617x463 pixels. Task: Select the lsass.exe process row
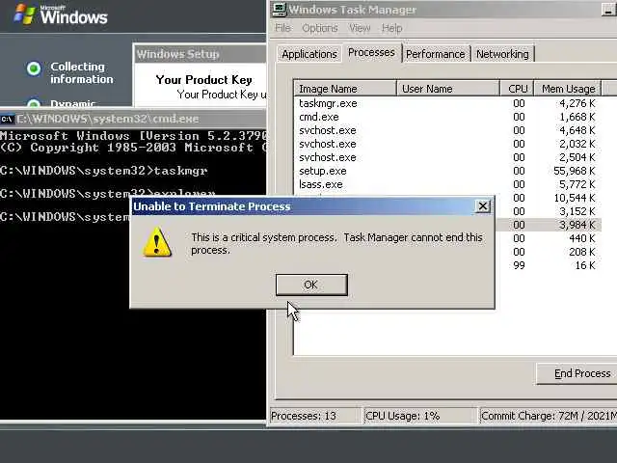point(447,184)
